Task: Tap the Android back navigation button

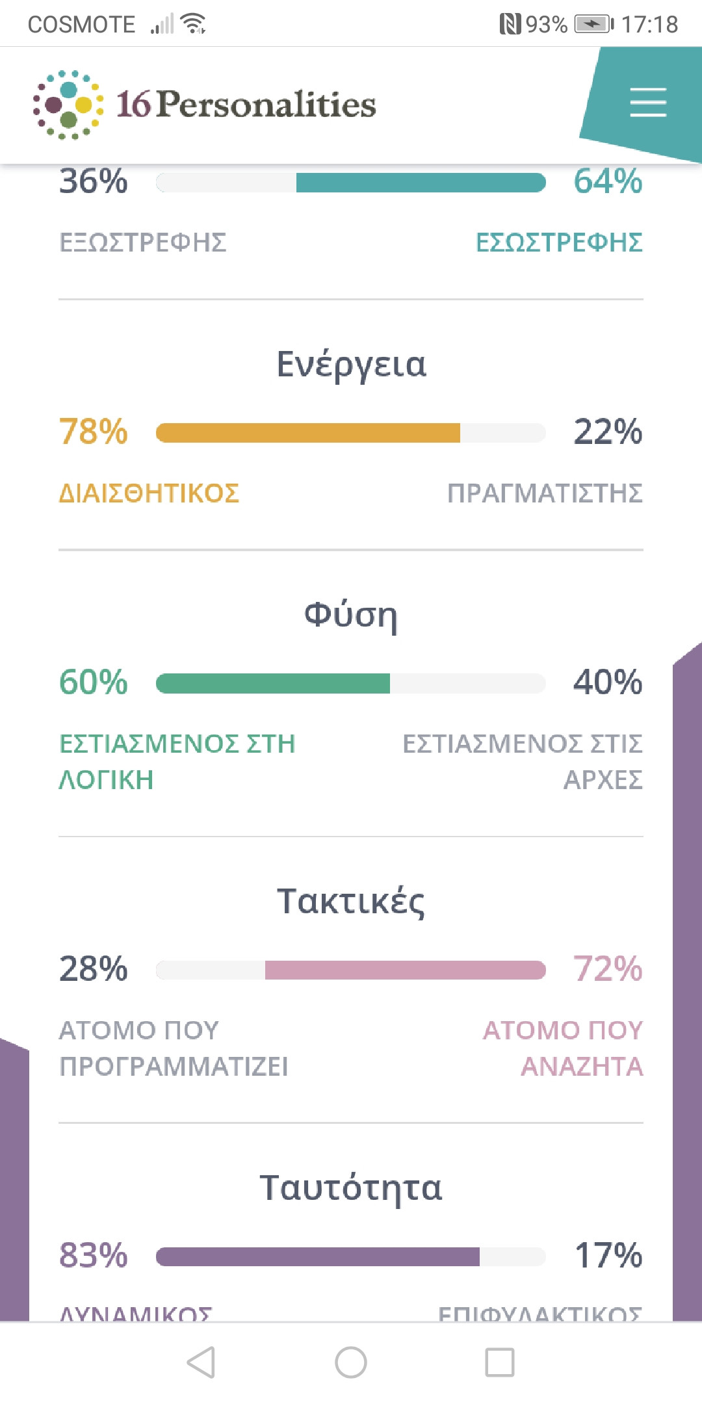Action: point(201,1362)
